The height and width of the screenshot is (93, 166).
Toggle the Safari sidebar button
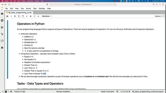click(x=9, y=4)
